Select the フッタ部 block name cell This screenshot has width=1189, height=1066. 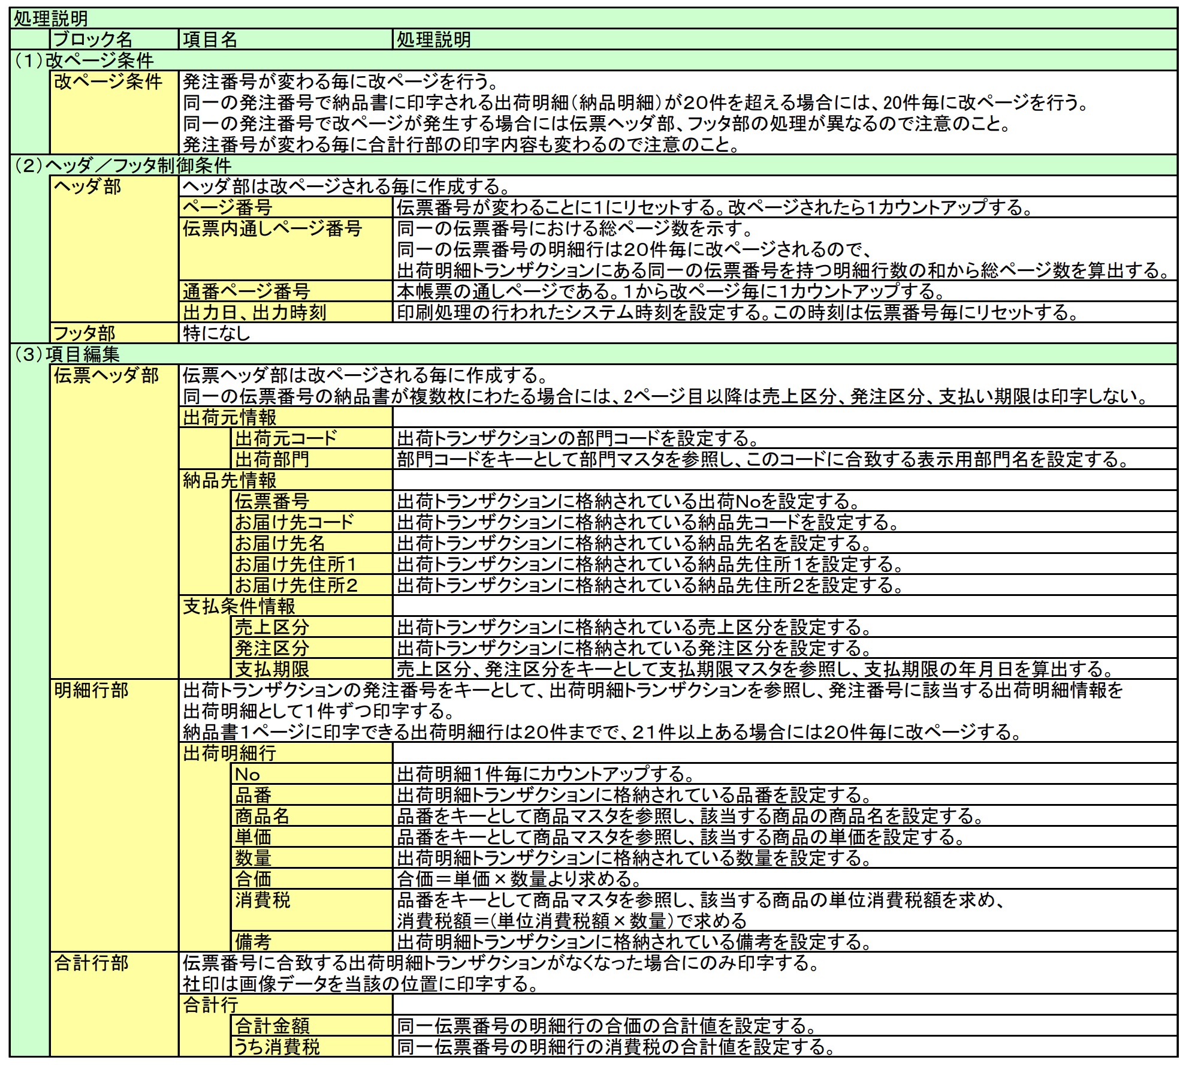pyautogui.click(x=114, y=333)
